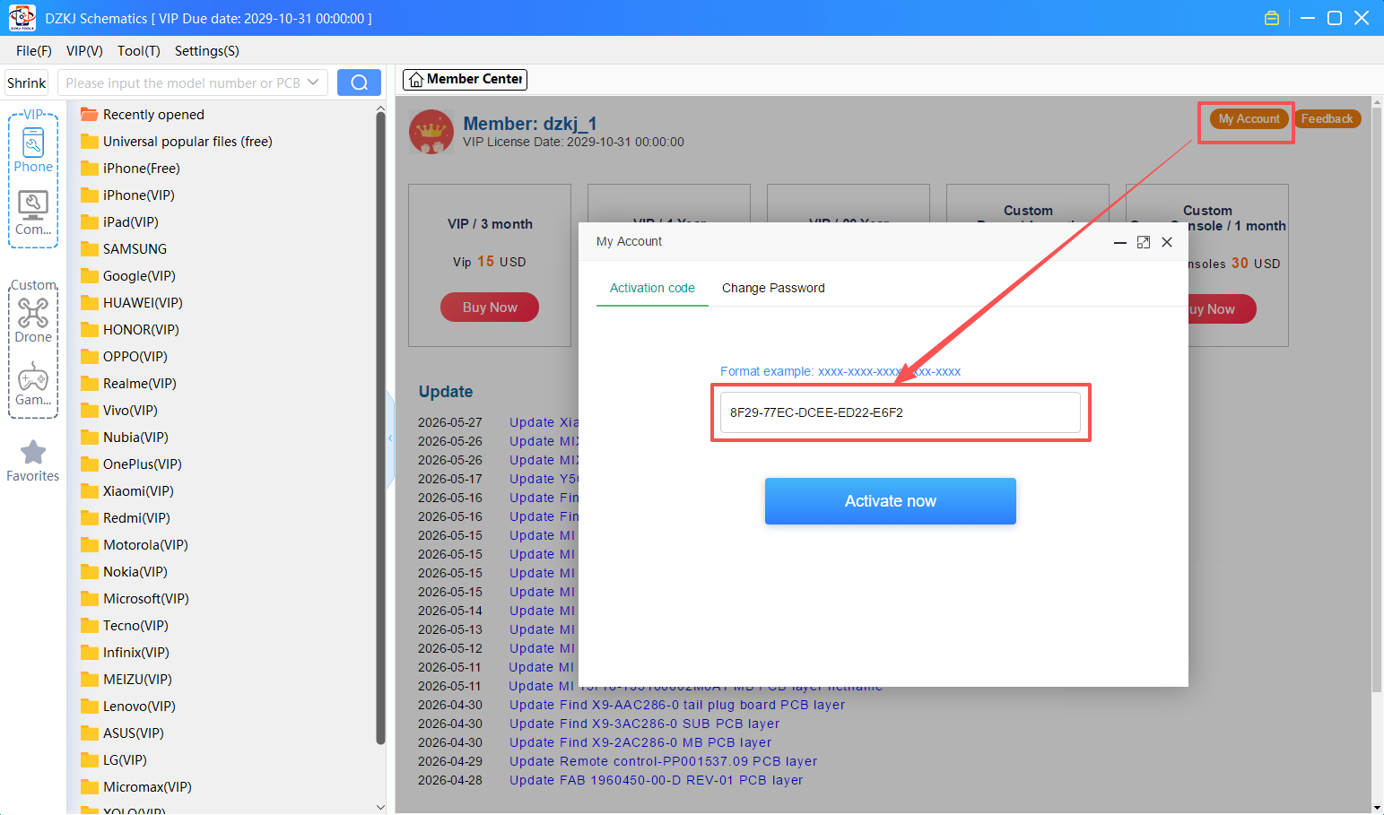This screenshot has height=815, width=1384.
Task: Open the File(F) menu
Action: pyautogui.click(x=34, y=51)
